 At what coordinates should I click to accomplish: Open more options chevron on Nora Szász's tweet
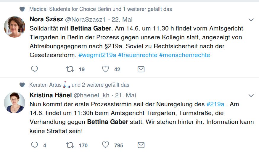(x=251, y=20)
